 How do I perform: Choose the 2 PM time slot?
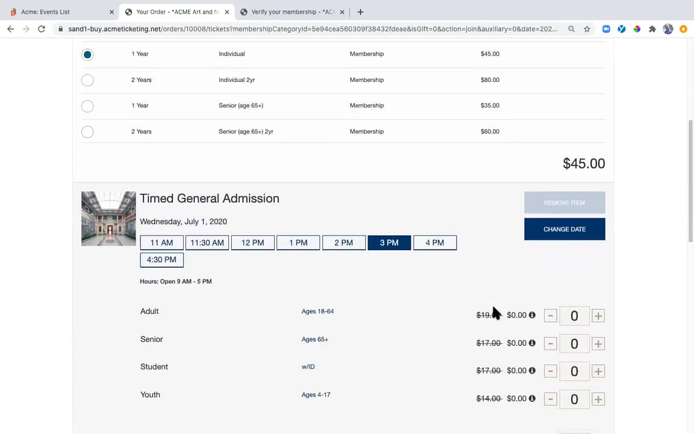(x=344, y=243)
